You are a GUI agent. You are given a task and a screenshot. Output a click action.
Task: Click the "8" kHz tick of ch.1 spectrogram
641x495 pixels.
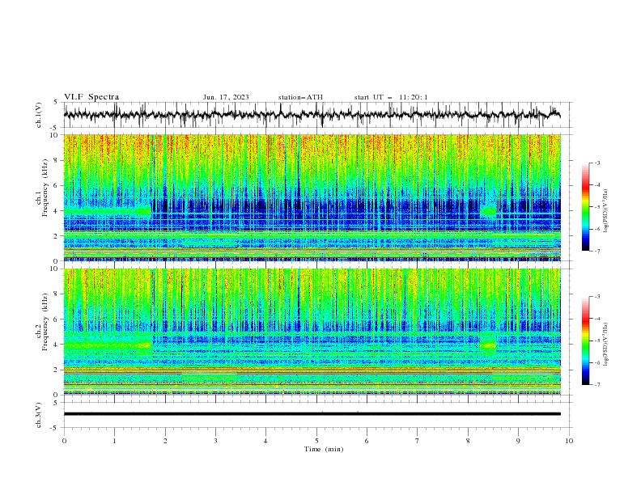click(x=56, y=160)
